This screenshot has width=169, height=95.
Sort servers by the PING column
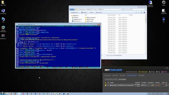tap(163, 83)
